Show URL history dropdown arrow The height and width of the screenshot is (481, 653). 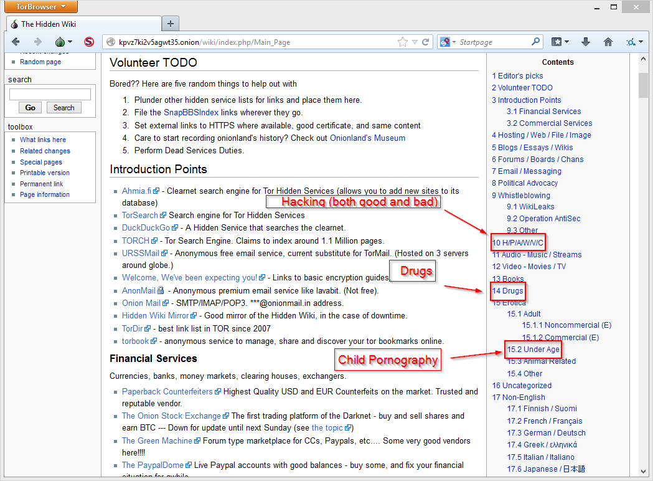coord(415,42)
